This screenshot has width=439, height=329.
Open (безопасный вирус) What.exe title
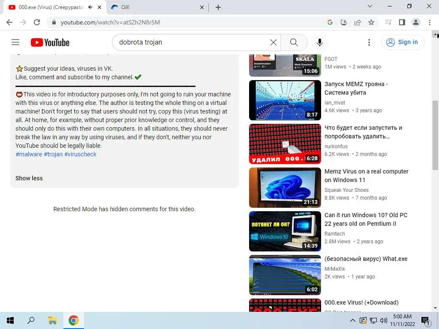point(366,259)
